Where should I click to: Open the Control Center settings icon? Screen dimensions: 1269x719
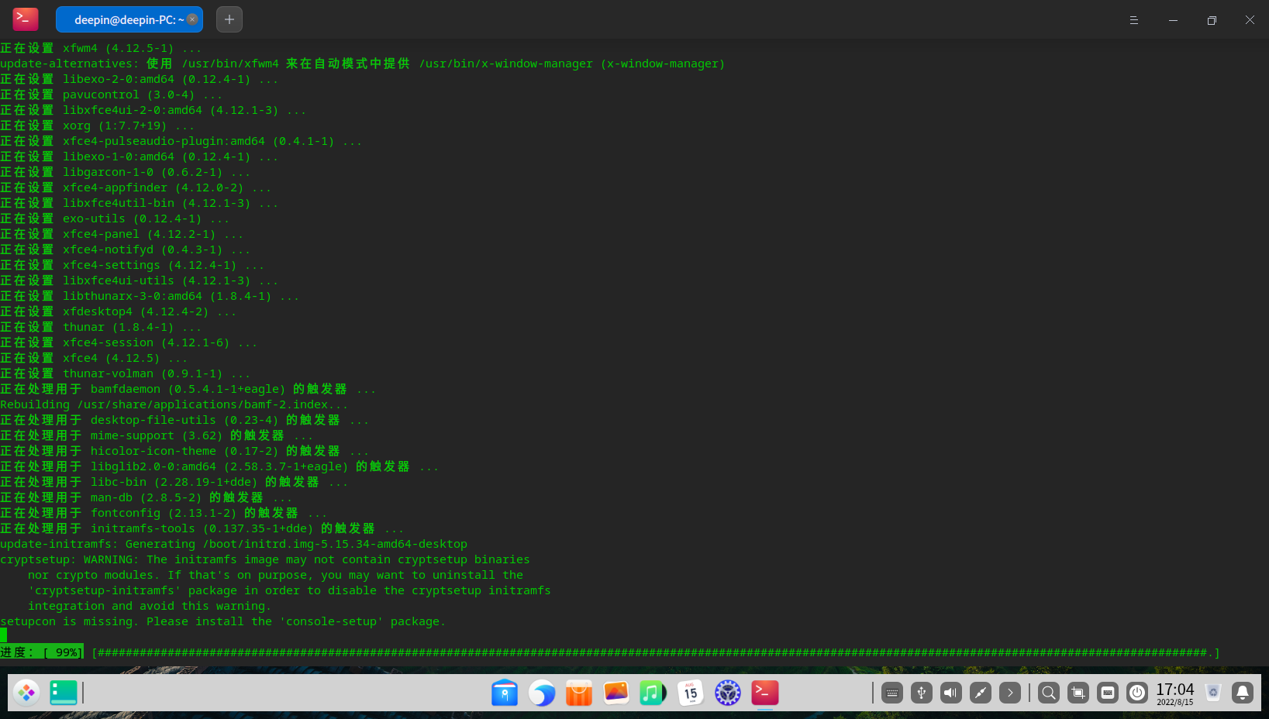[x=728, y=693]
